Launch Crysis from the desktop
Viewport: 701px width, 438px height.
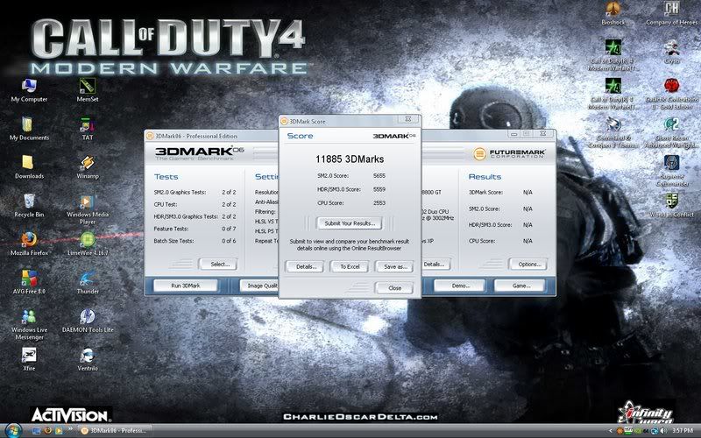point(671,52)
